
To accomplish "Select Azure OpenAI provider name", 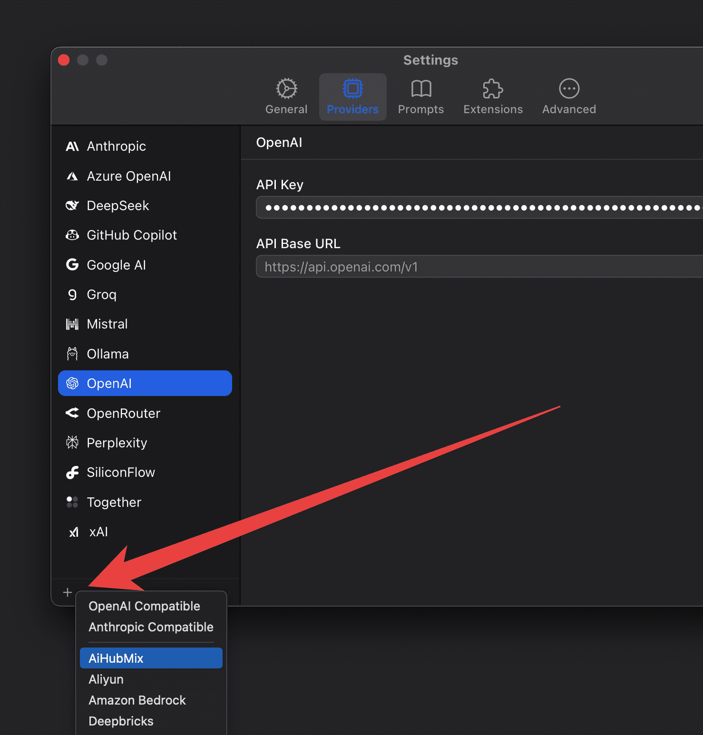I will tap(129, 176).
